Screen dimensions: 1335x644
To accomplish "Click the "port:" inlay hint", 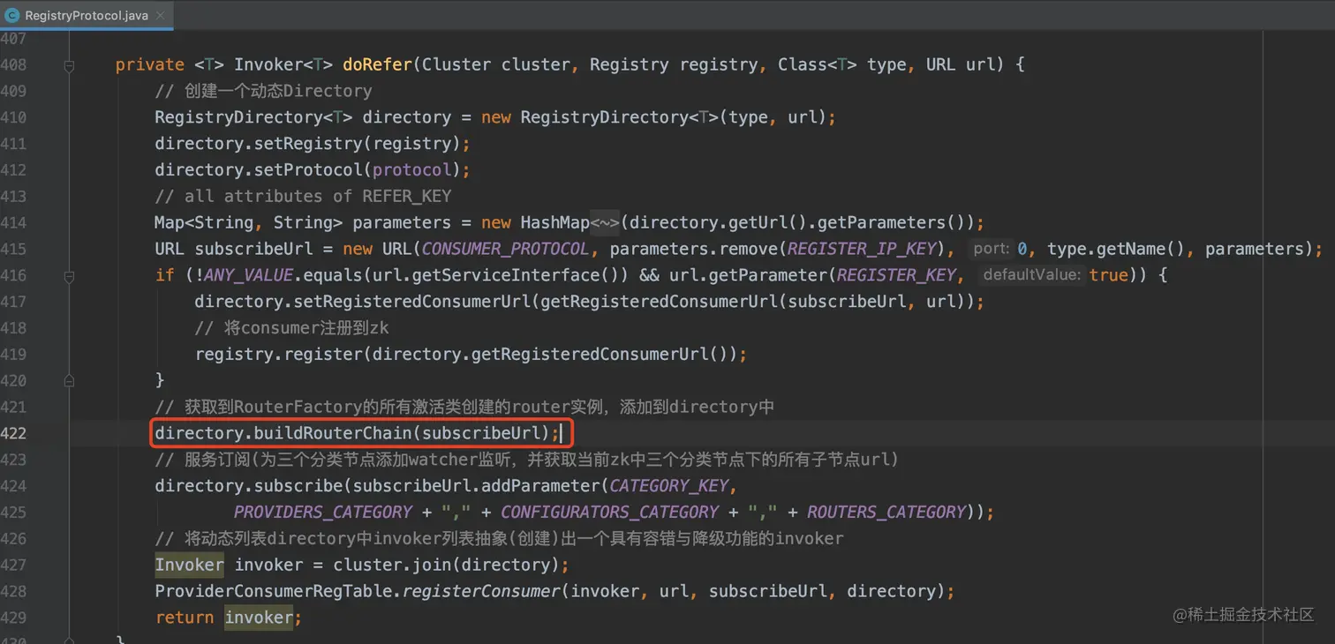I will pos(991,249).
